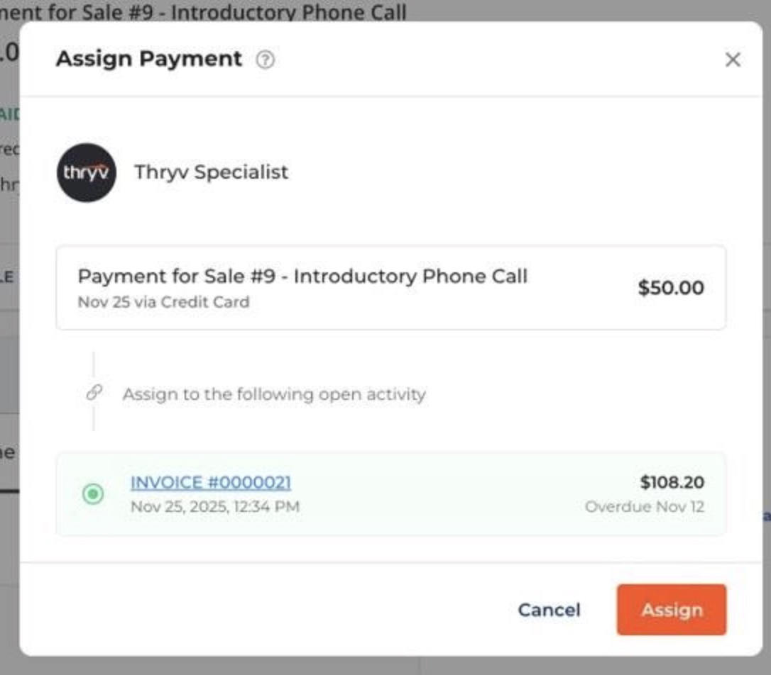The height and width of the screenshot is (675, 771).
Task: Click 'Assign to the following open activity' text
Action: 274,394
